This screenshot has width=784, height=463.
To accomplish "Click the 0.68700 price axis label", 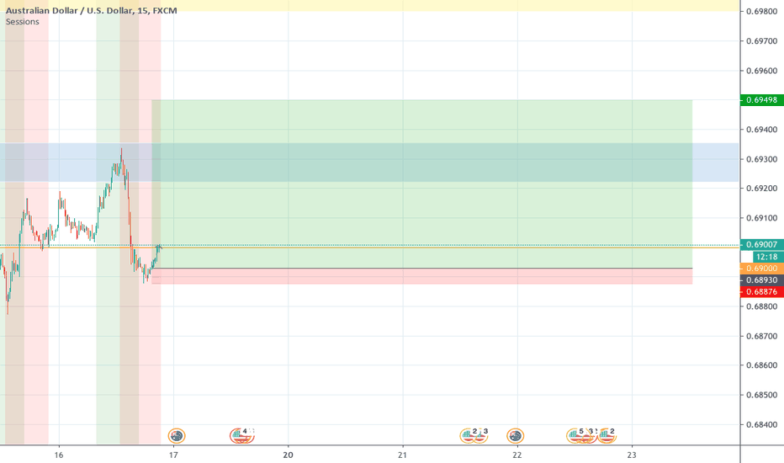I will [x=762, y=336].
